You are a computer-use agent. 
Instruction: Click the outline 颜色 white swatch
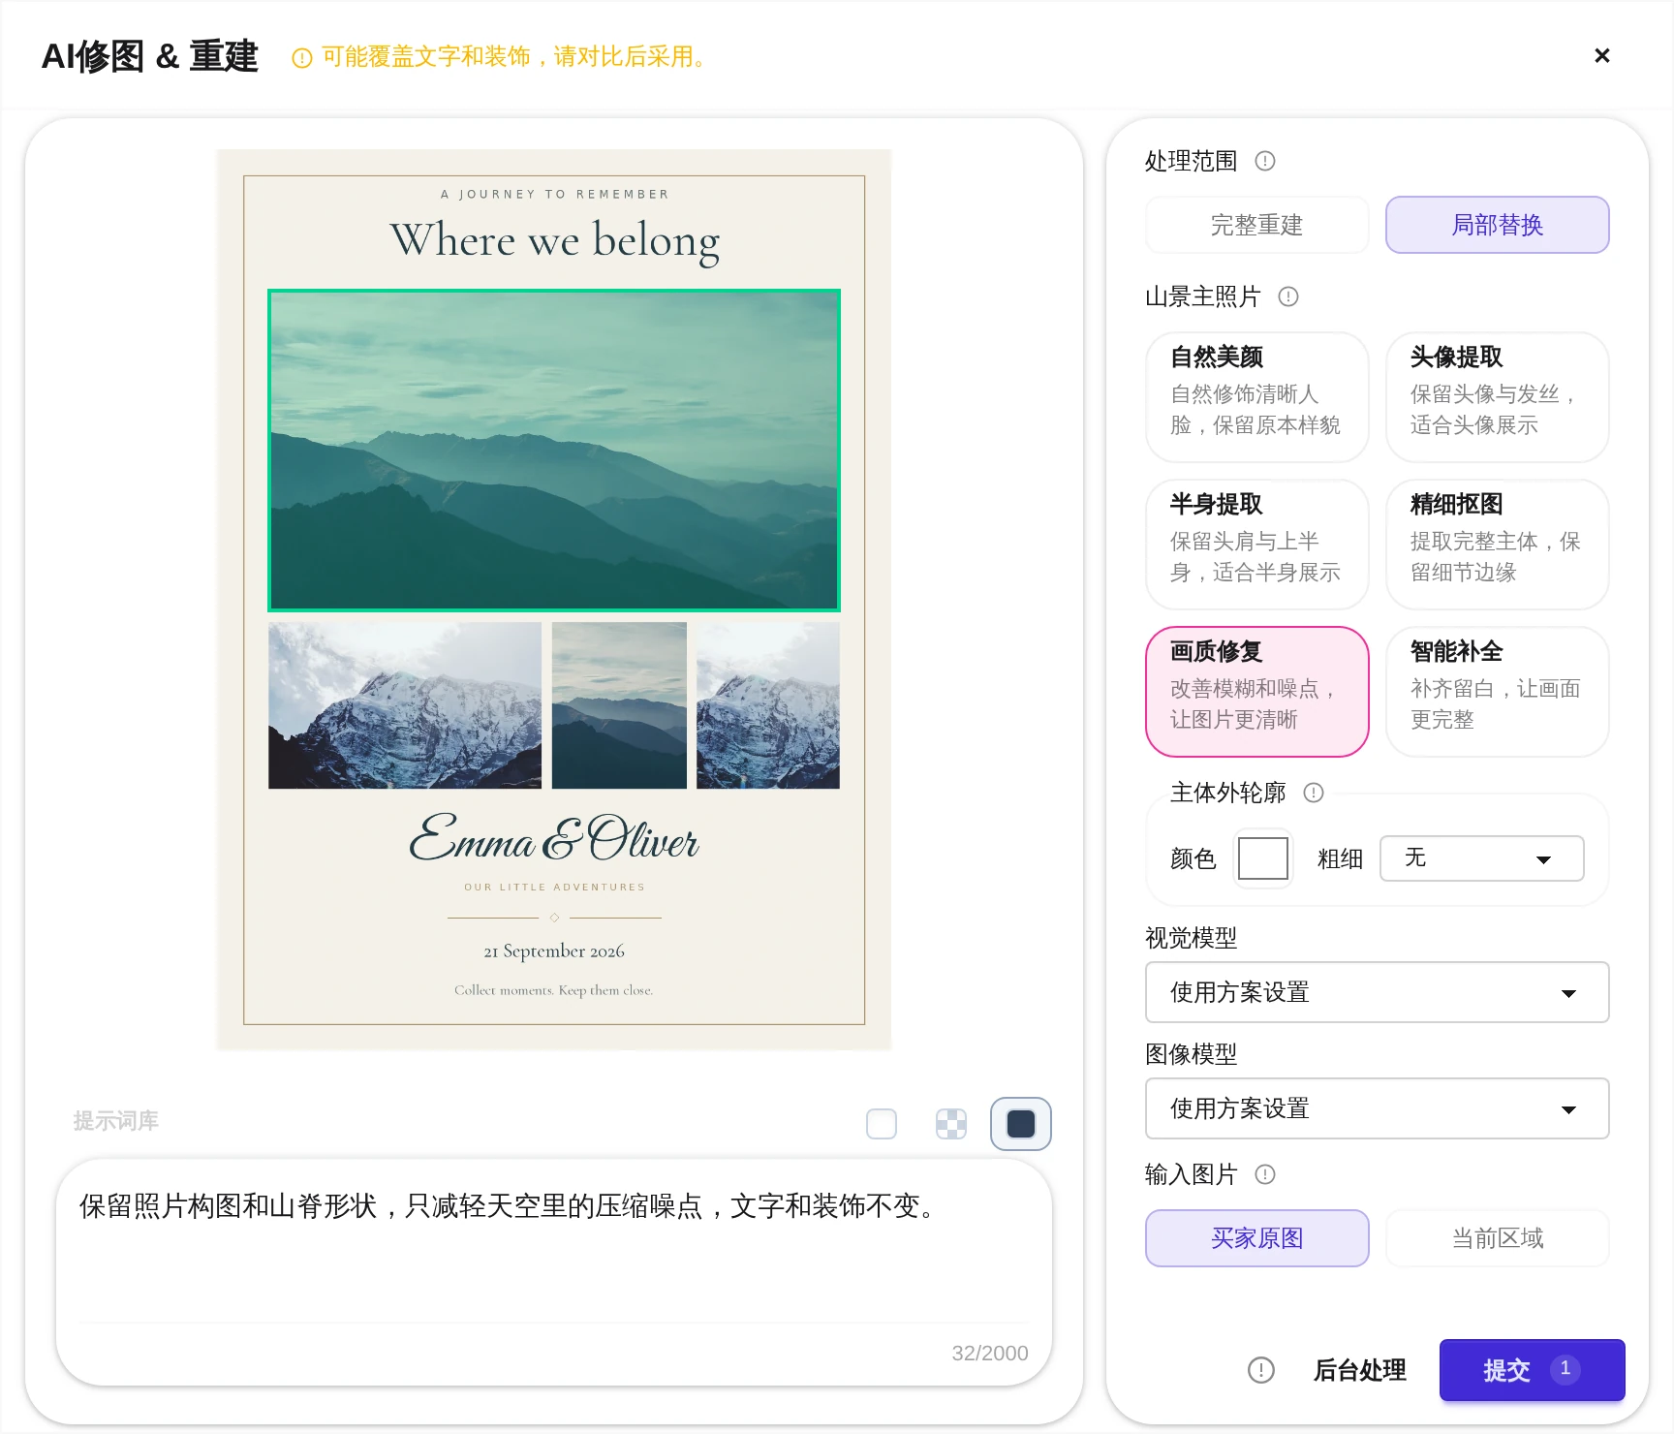[1263, 858]
